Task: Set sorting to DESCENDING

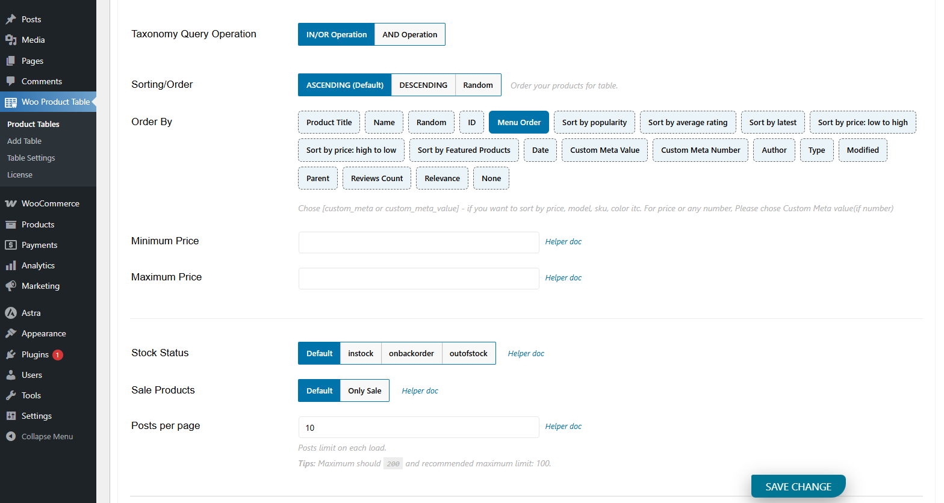Action: pyautogui.click(x=423, y=85)
